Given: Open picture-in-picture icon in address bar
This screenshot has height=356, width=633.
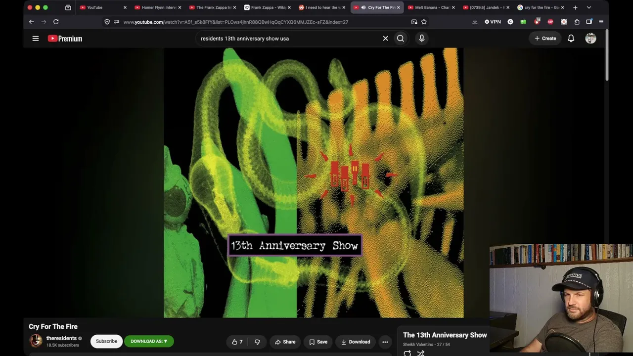Looking at the screenshot, I should click(414, 22).
